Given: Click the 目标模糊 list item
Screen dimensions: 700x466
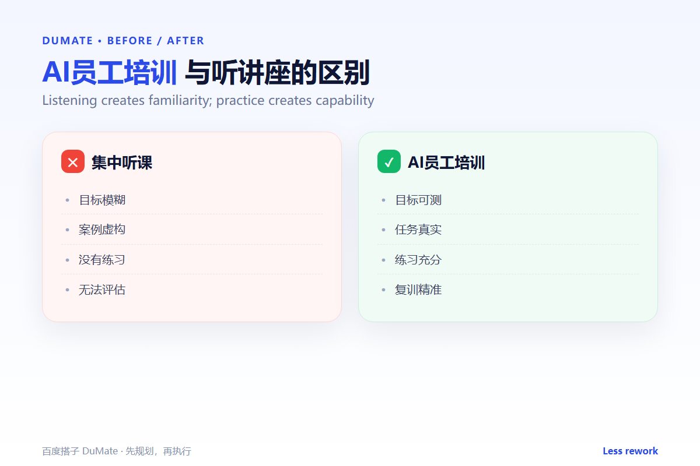Looking at the screenshot, I should point(192,200).
